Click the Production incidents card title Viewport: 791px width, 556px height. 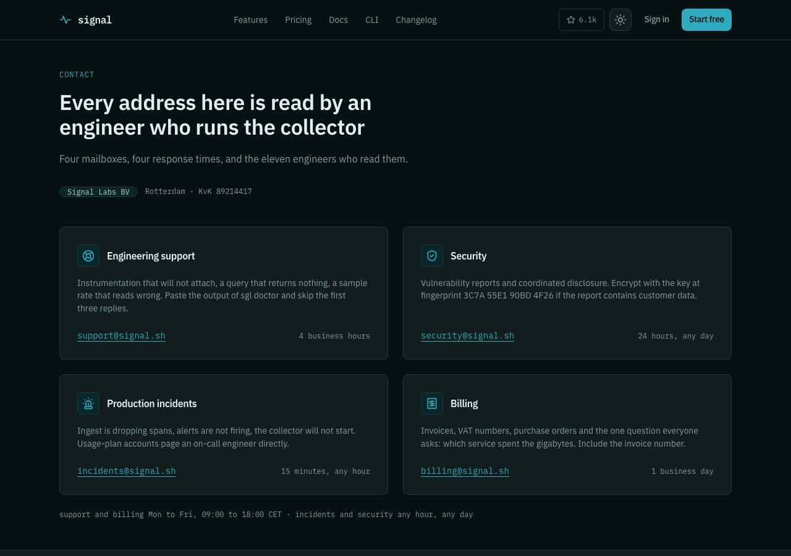(151, 403)
